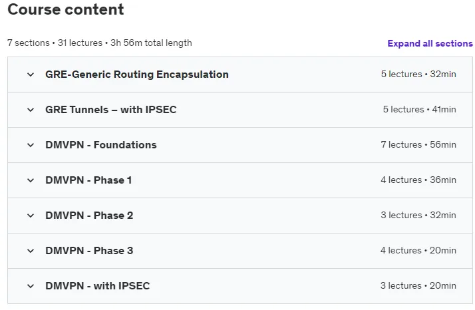The width and height of the screenshot is (475, 310).
Task: Select DMVPN - Foundations section title
Action: 101,145
